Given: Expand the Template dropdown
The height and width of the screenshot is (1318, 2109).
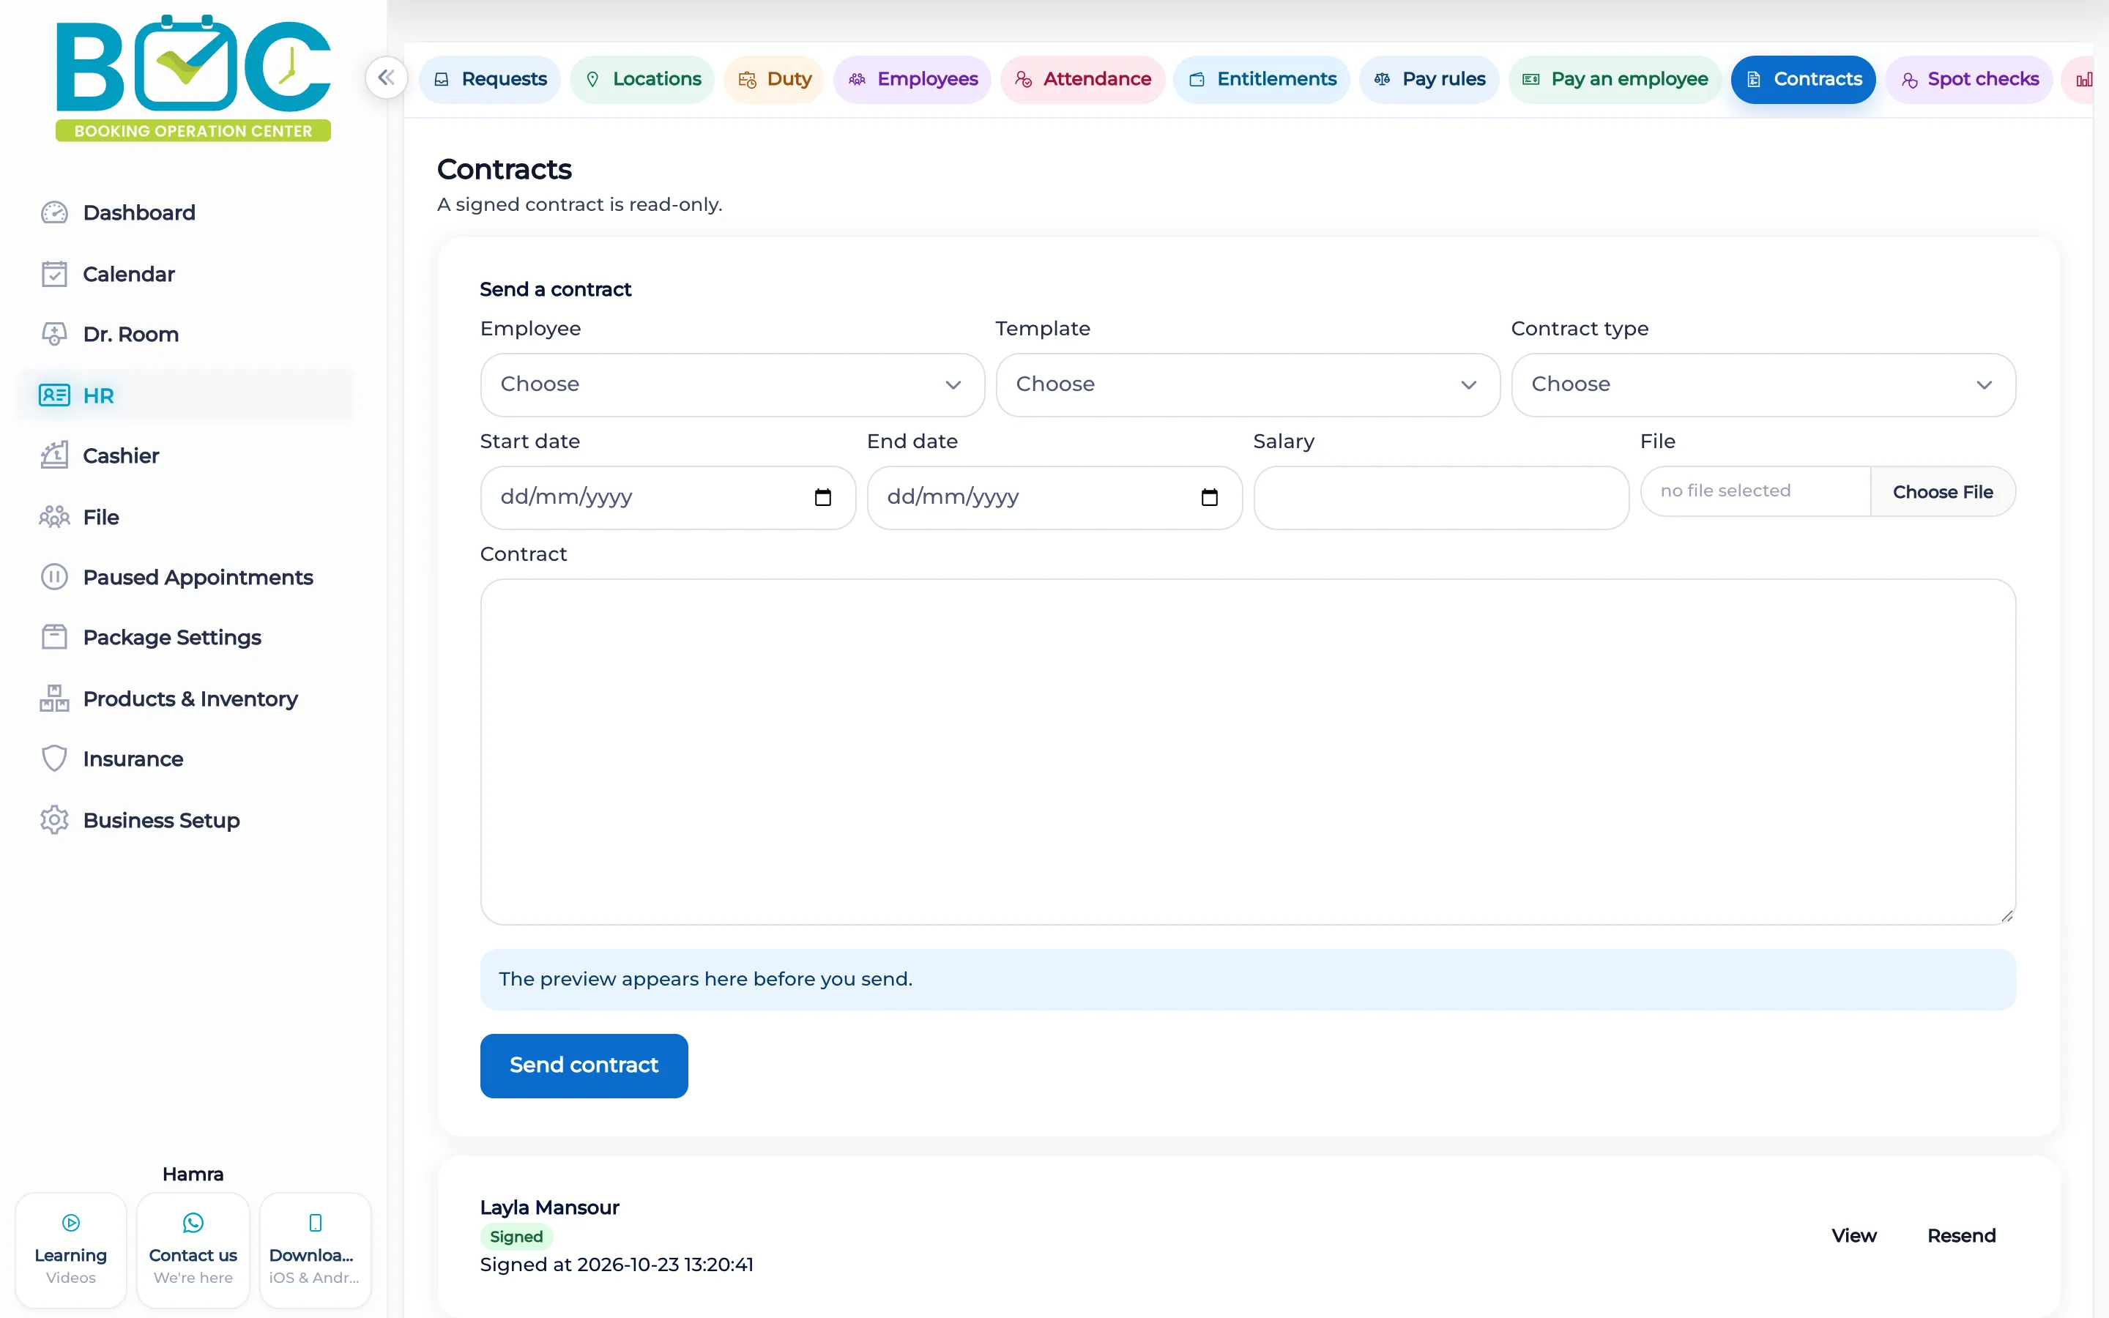Looking at the screenshot, I should [x=1248, y=384].
